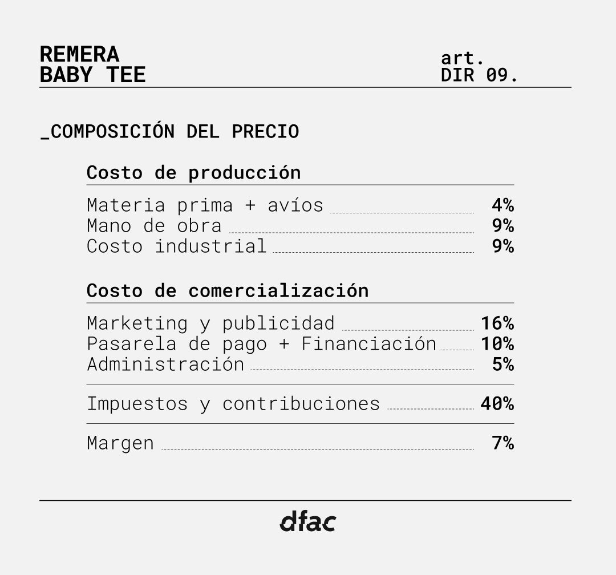The image size is (616, 575).
Task: Click the Materia prima + avíos label
Action: coord(205,205)
